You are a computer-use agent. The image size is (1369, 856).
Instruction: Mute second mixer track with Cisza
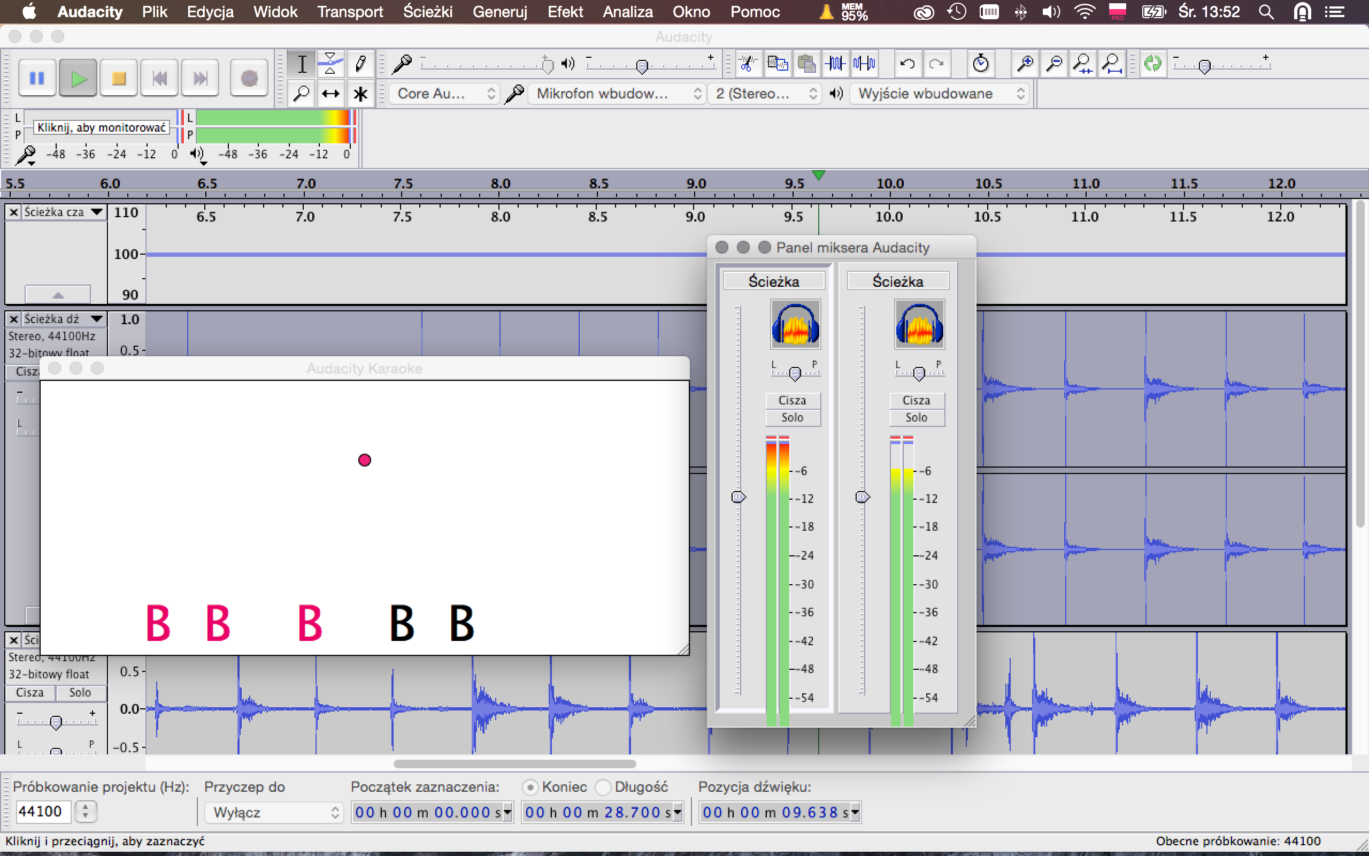(916, 400)
